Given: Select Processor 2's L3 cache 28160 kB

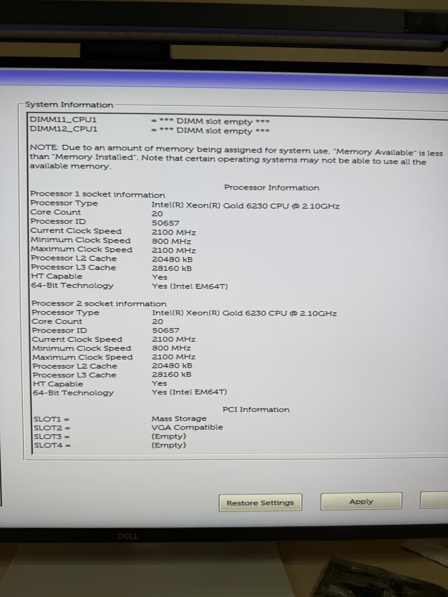Looking at the screenshot, I should (172, 374).
